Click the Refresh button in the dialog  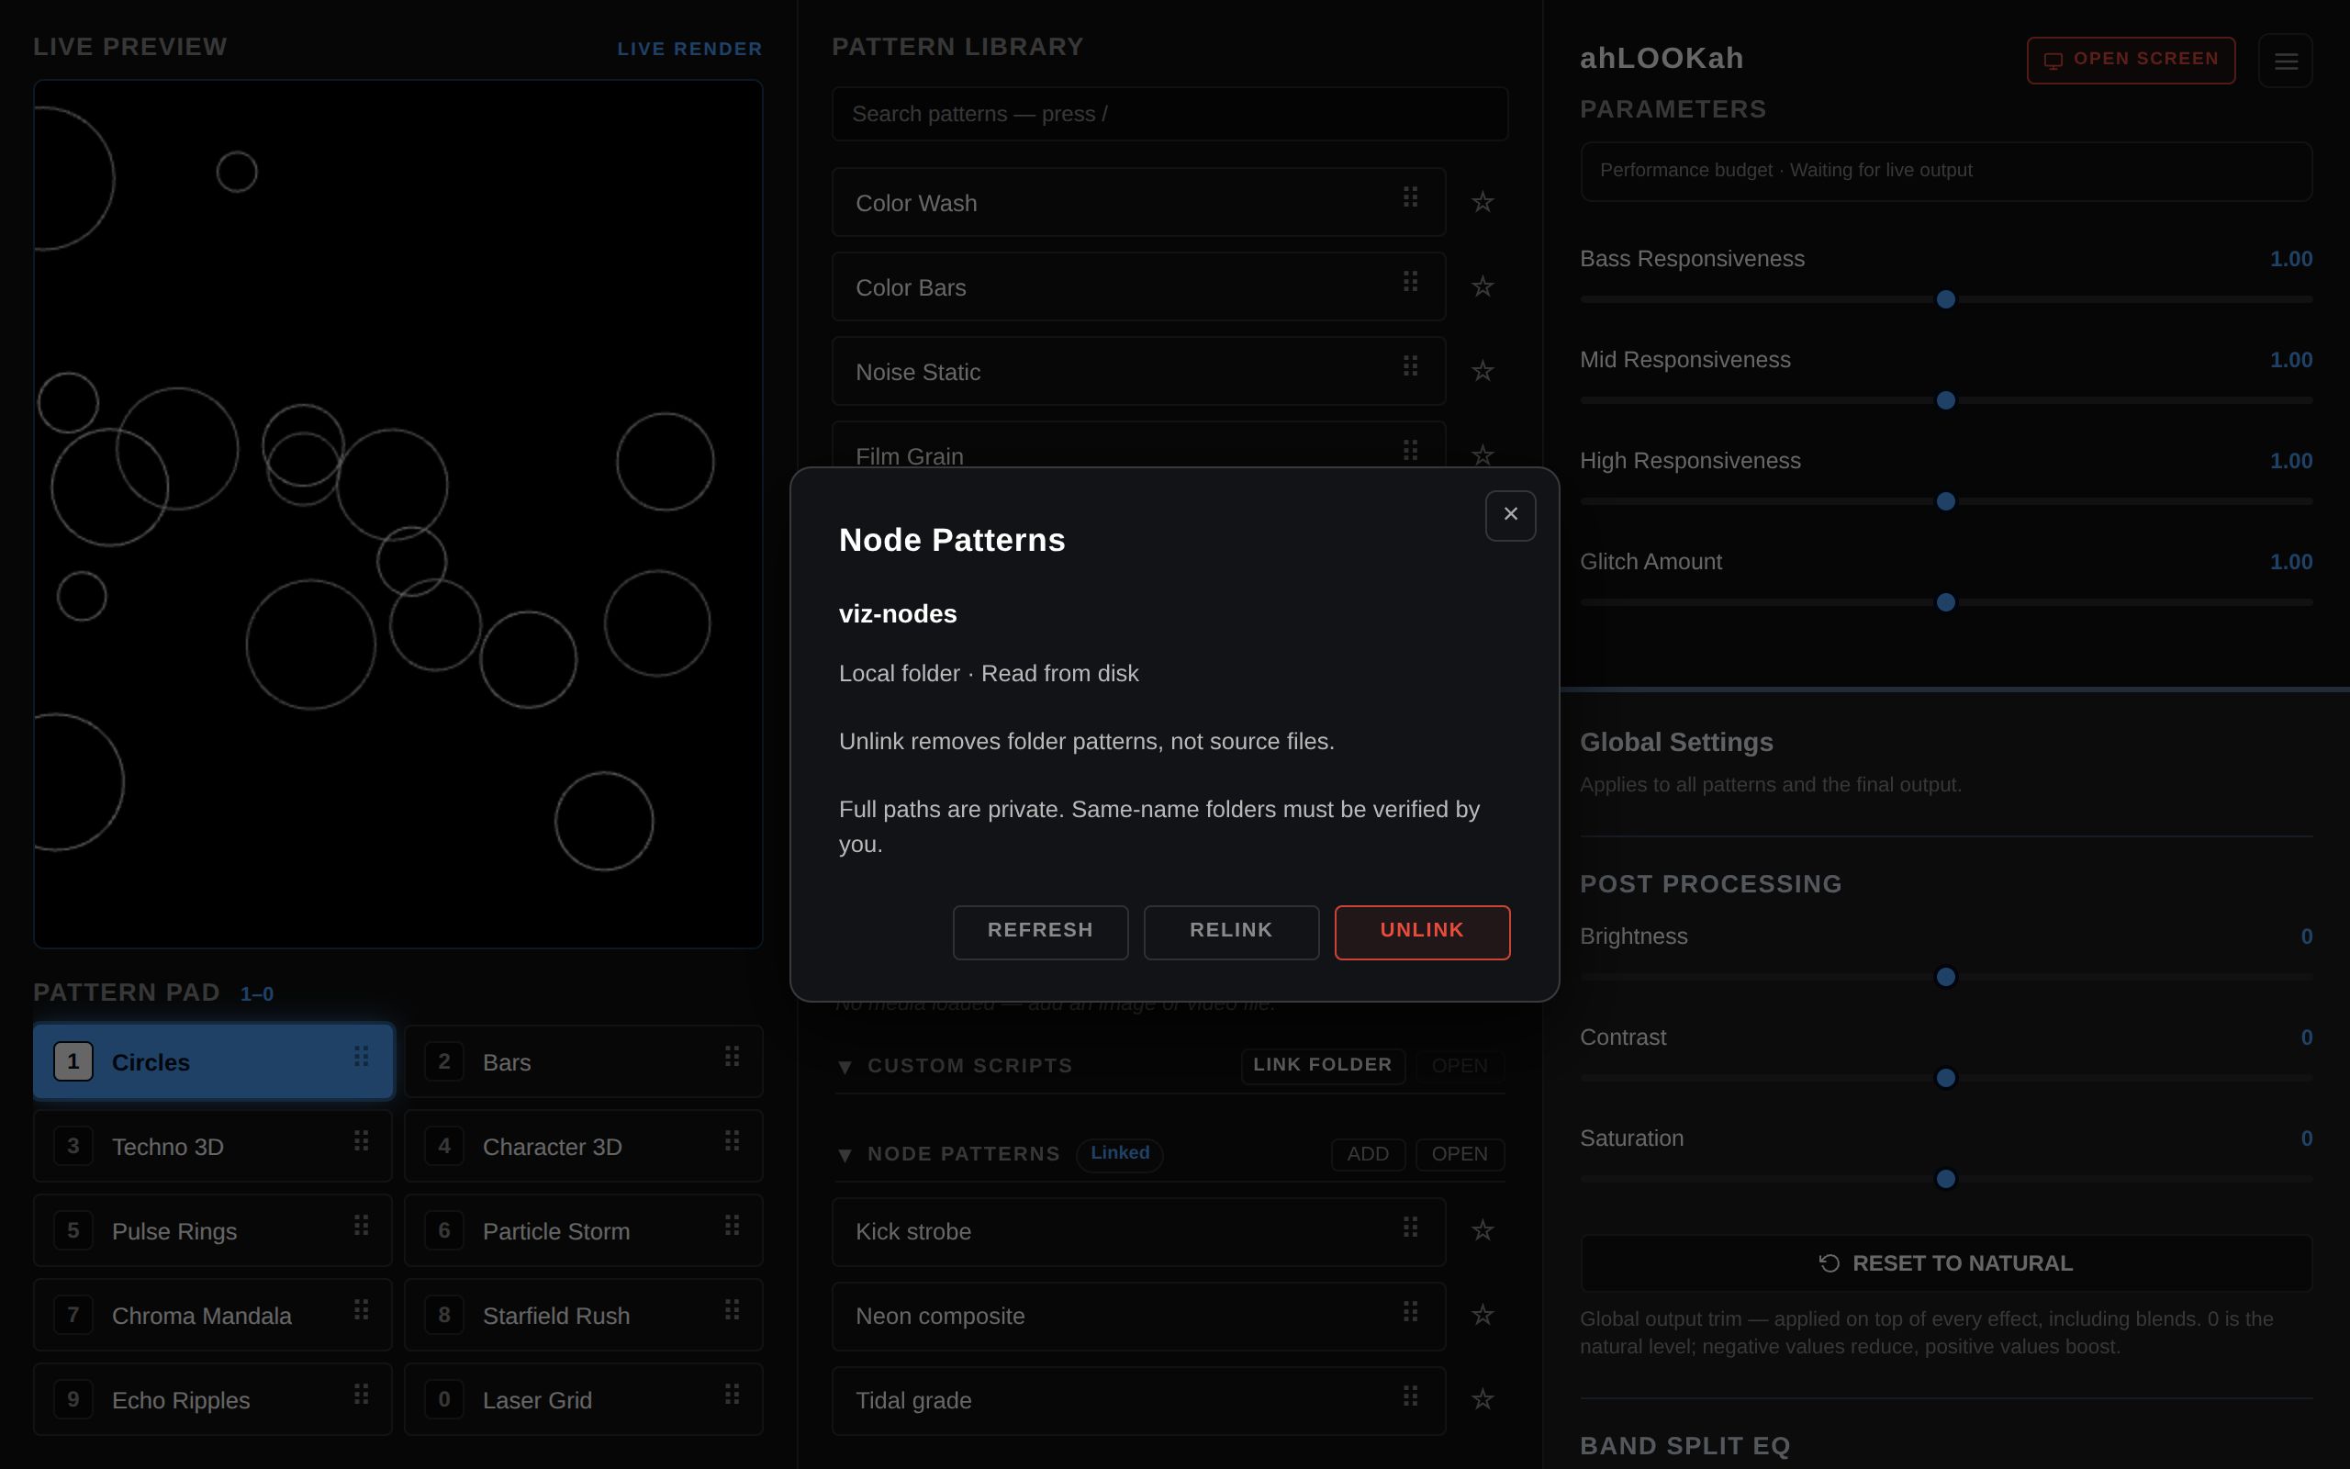(x=1040, y=932)
